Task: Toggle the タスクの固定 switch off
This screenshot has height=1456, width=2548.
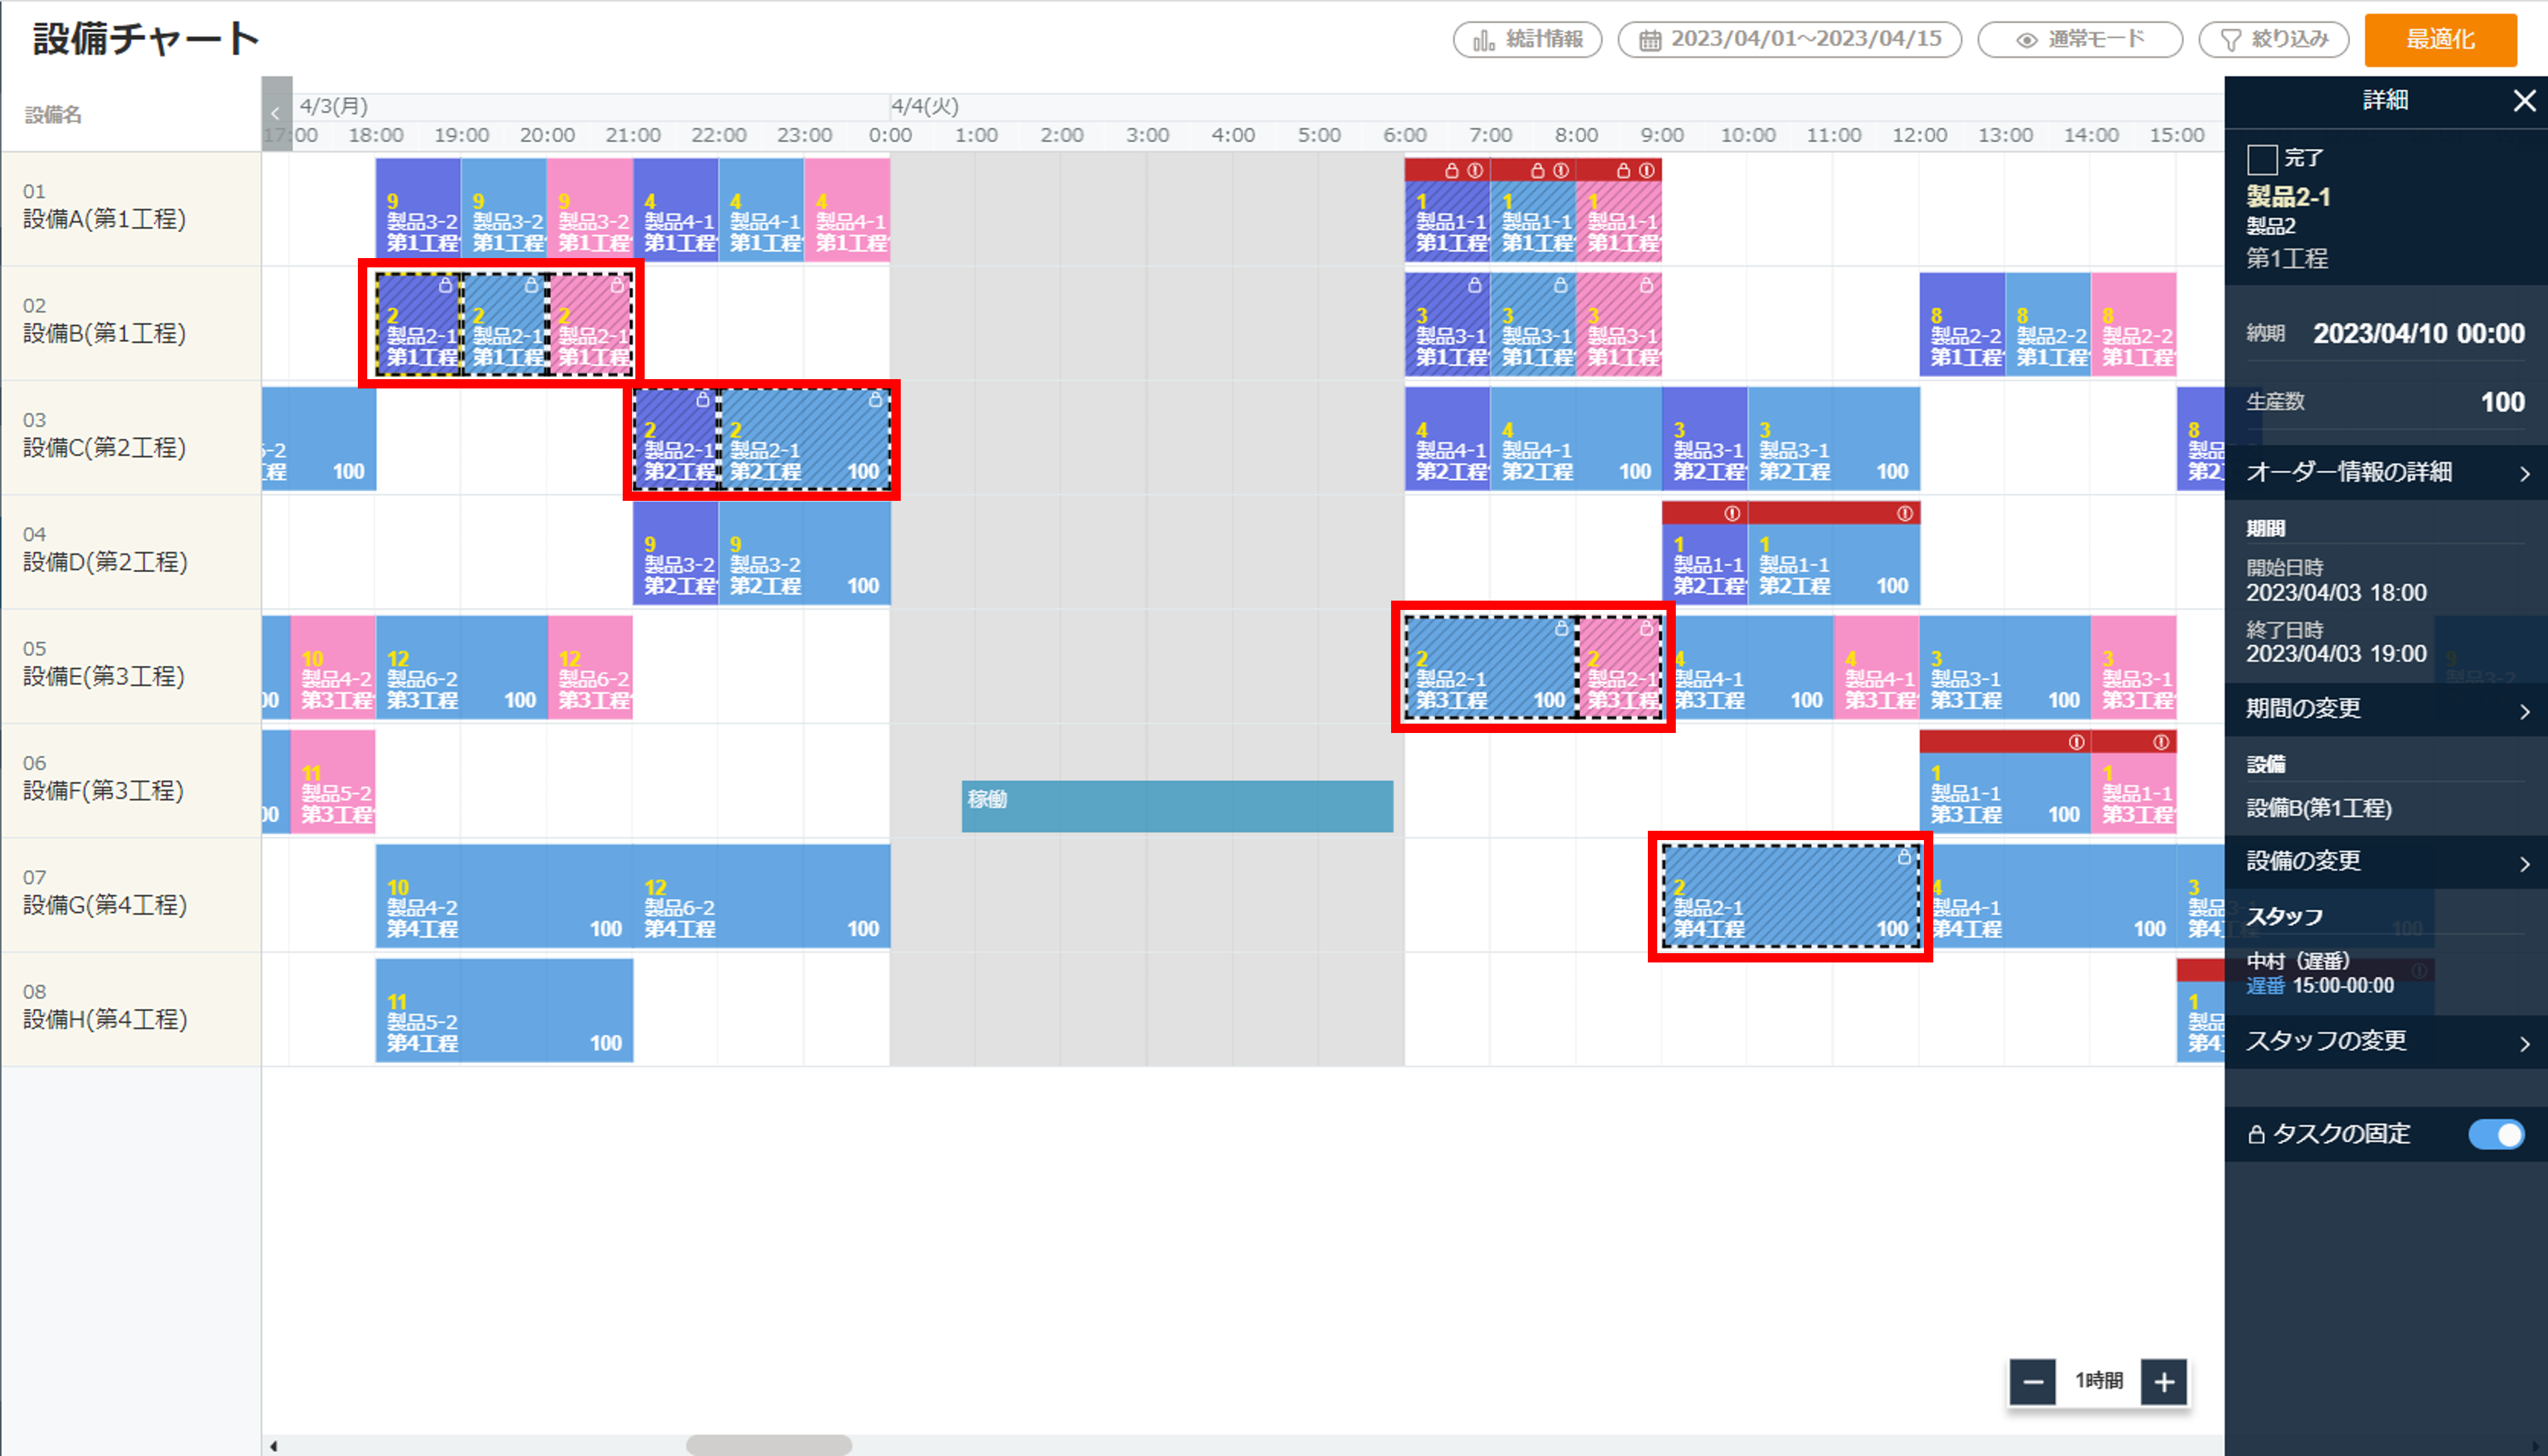Action: pyautogui.click(x=2496, y=1134)
